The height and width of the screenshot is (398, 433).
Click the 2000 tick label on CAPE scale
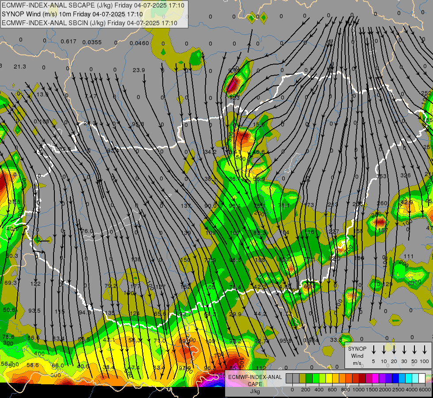coord(385,390)
